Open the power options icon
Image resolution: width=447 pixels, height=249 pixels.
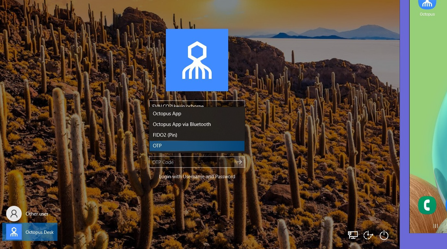coord(384,235)
